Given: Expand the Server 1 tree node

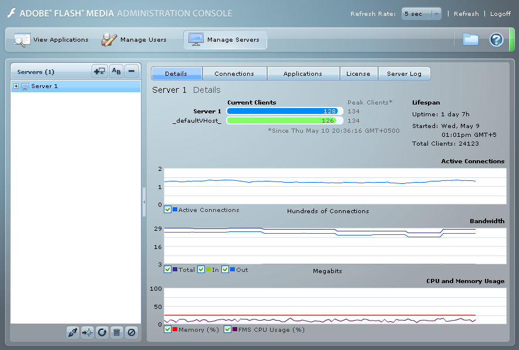Looking at the screenshot, I should (15, 86).
